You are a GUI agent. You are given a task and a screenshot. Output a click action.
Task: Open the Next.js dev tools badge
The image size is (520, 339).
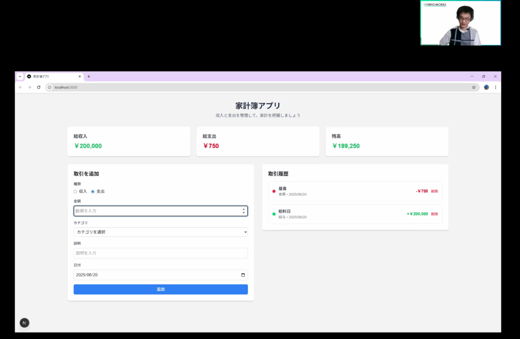[24, 323]
